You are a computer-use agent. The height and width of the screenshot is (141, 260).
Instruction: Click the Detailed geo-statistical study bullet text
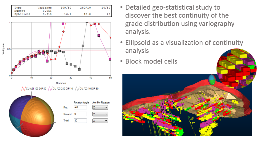click(180, 19)
